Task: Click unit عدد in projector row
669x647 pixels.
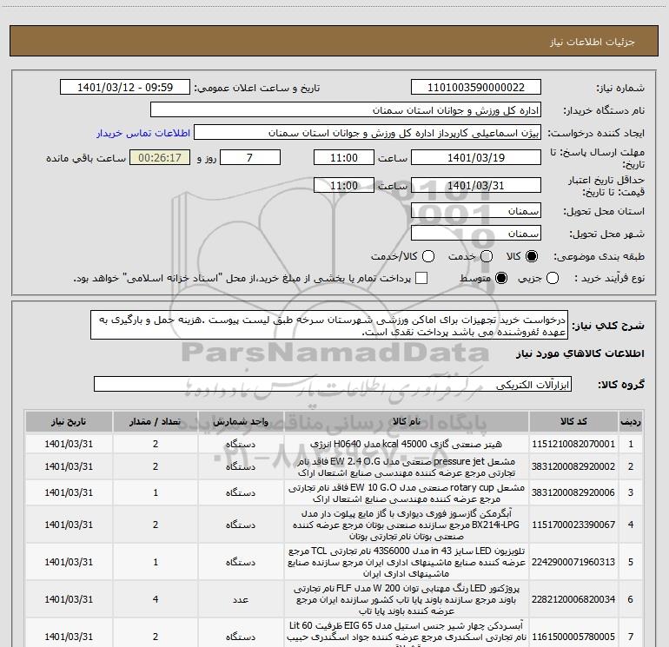Action: tap(241, 599)
